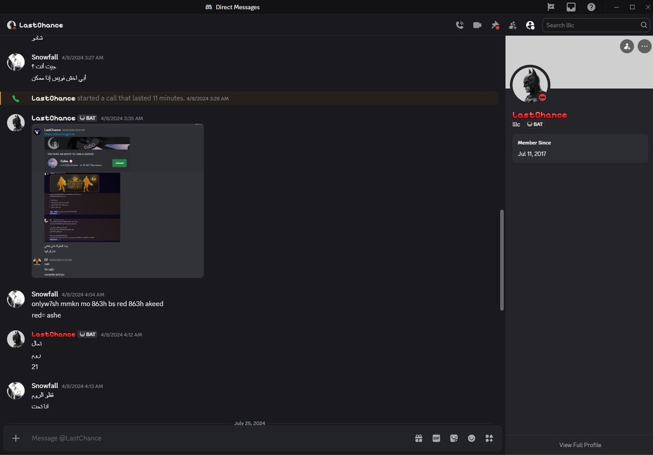This screenshot has height=455, width=653.
Task: Open pinned messages
Action: point(495,25)
